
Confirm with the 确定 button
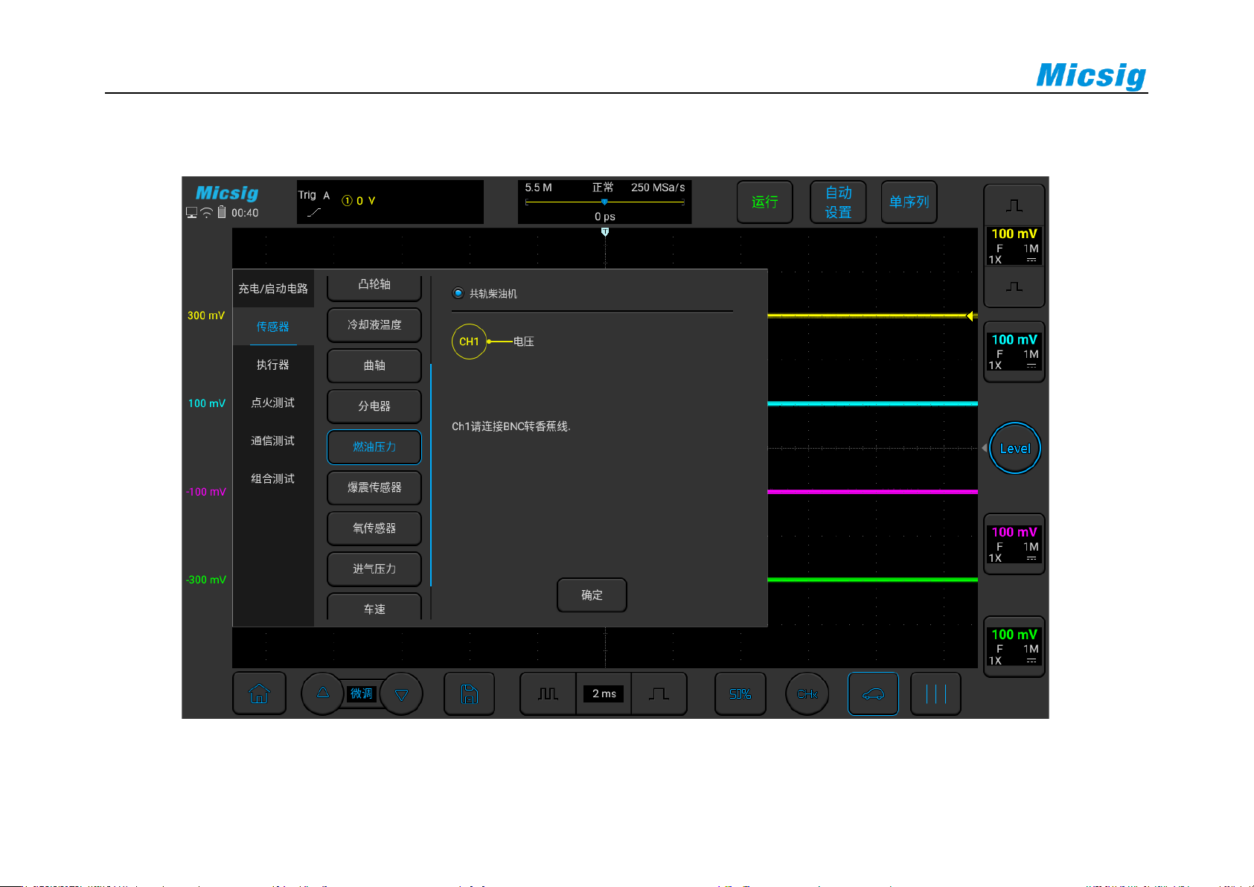592,595
